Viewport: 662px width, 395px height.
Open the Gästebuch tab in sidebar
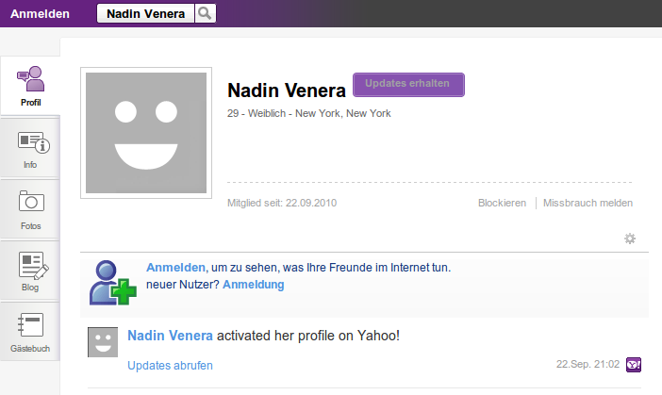tap(30, 332)
